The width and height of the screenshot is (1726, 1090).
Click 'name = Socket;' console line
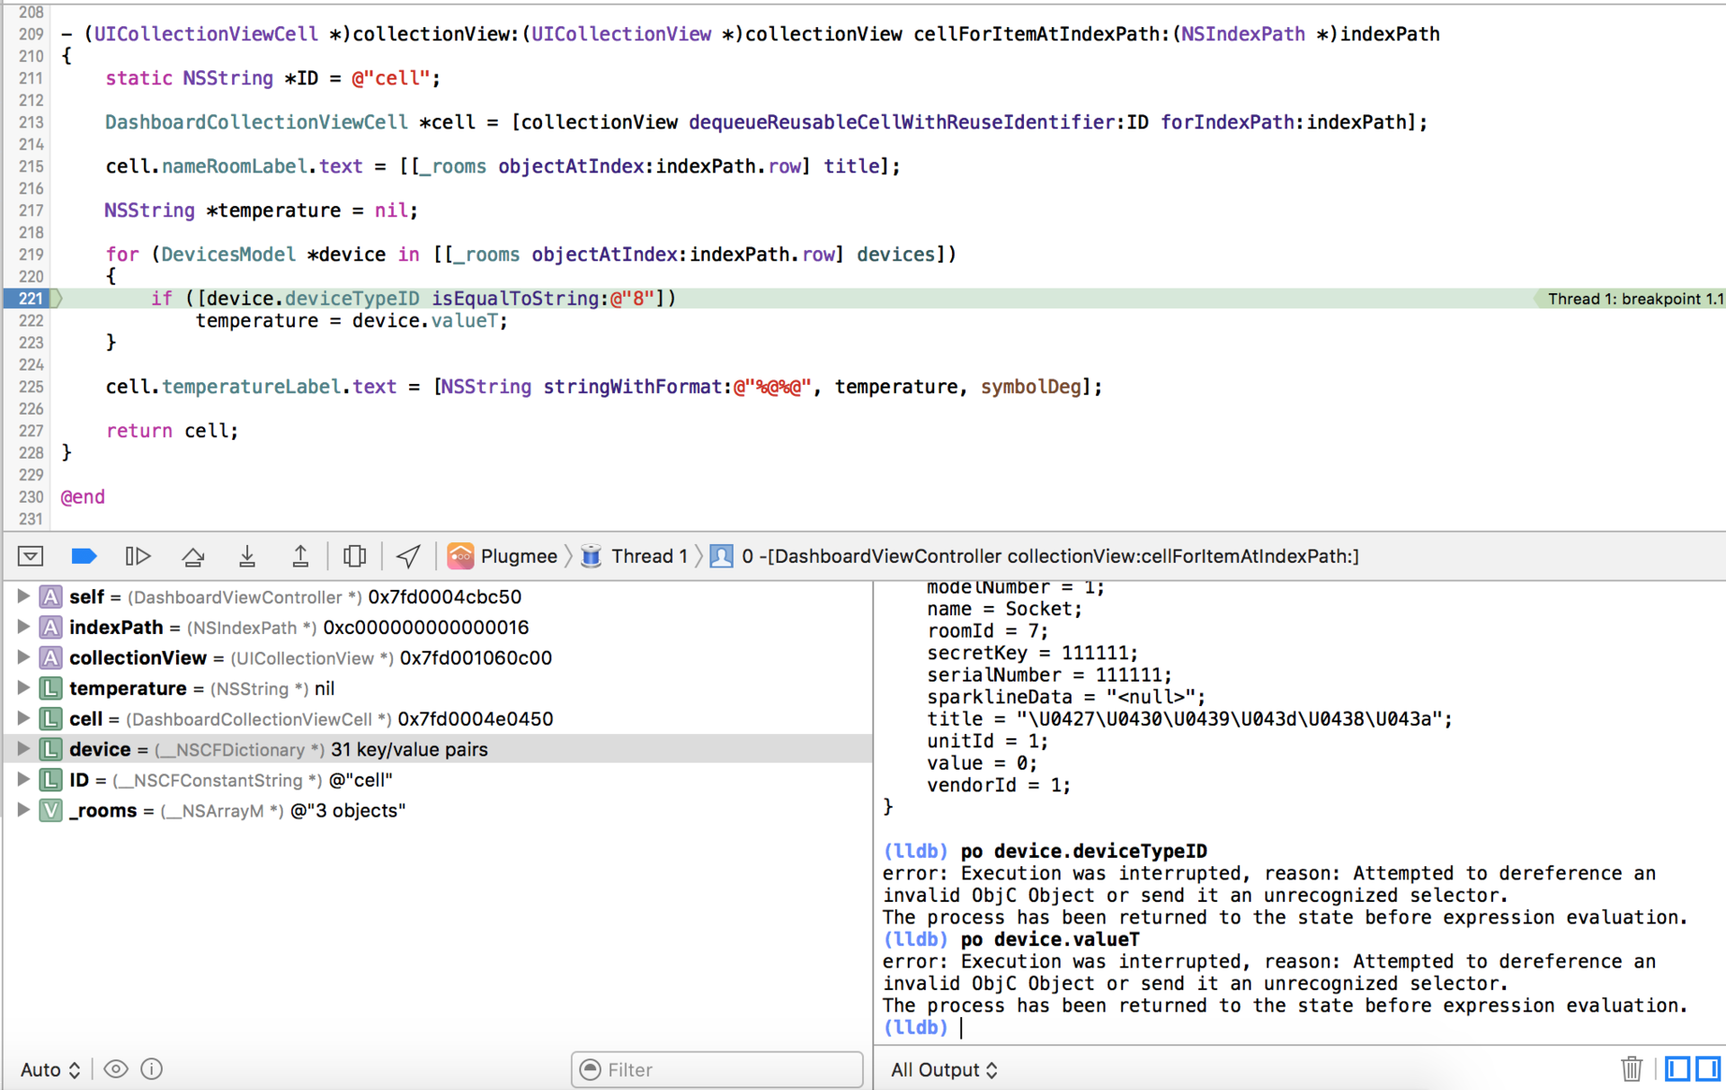[x=1004, y=608]
